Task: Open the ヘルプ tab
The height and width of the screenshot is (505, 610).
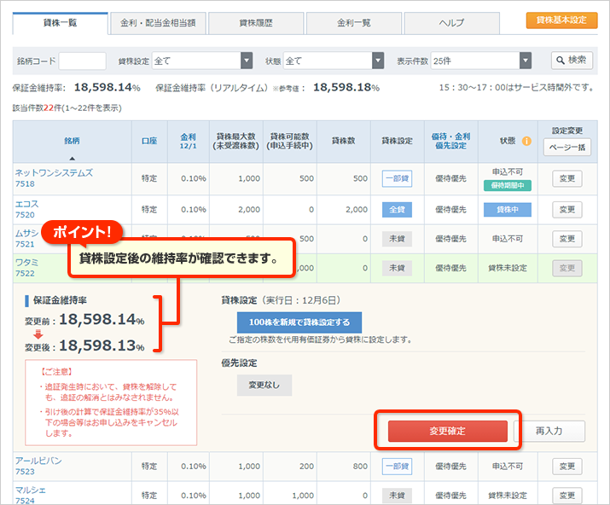Action: 451,23
